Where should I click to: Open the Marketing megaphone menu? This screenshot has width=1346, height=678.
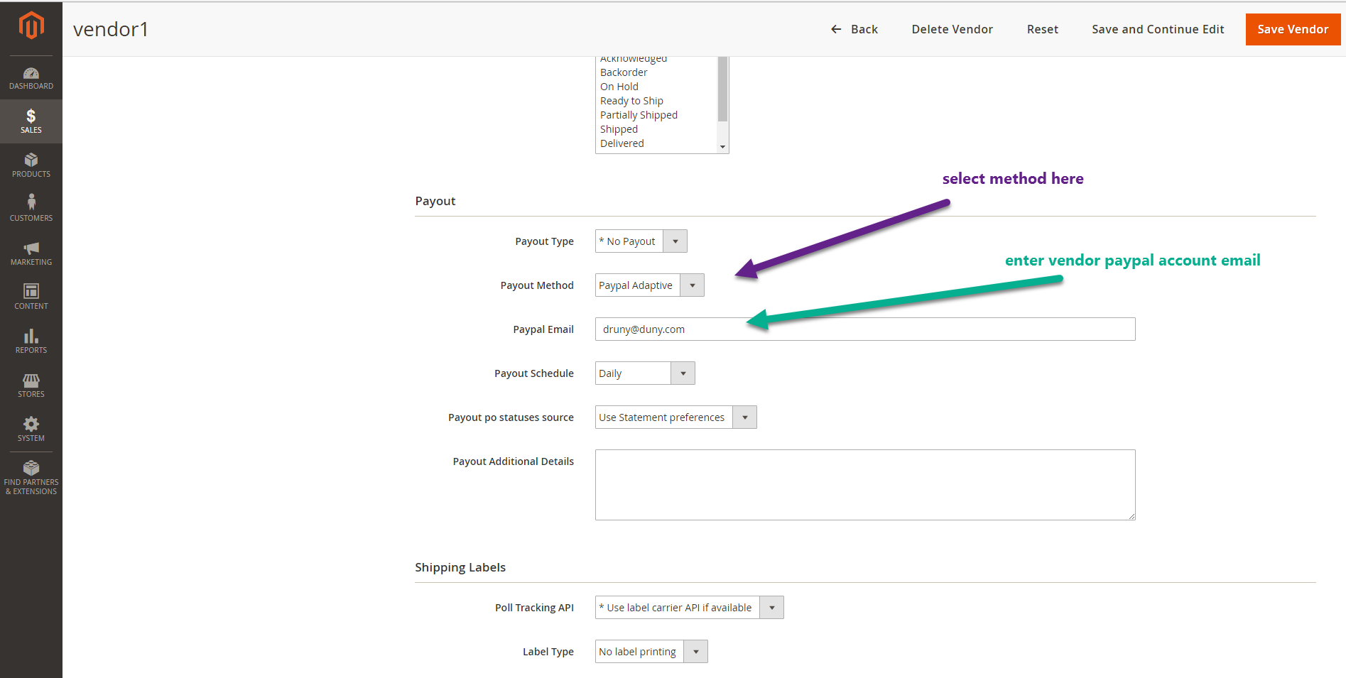pos(31,253)
